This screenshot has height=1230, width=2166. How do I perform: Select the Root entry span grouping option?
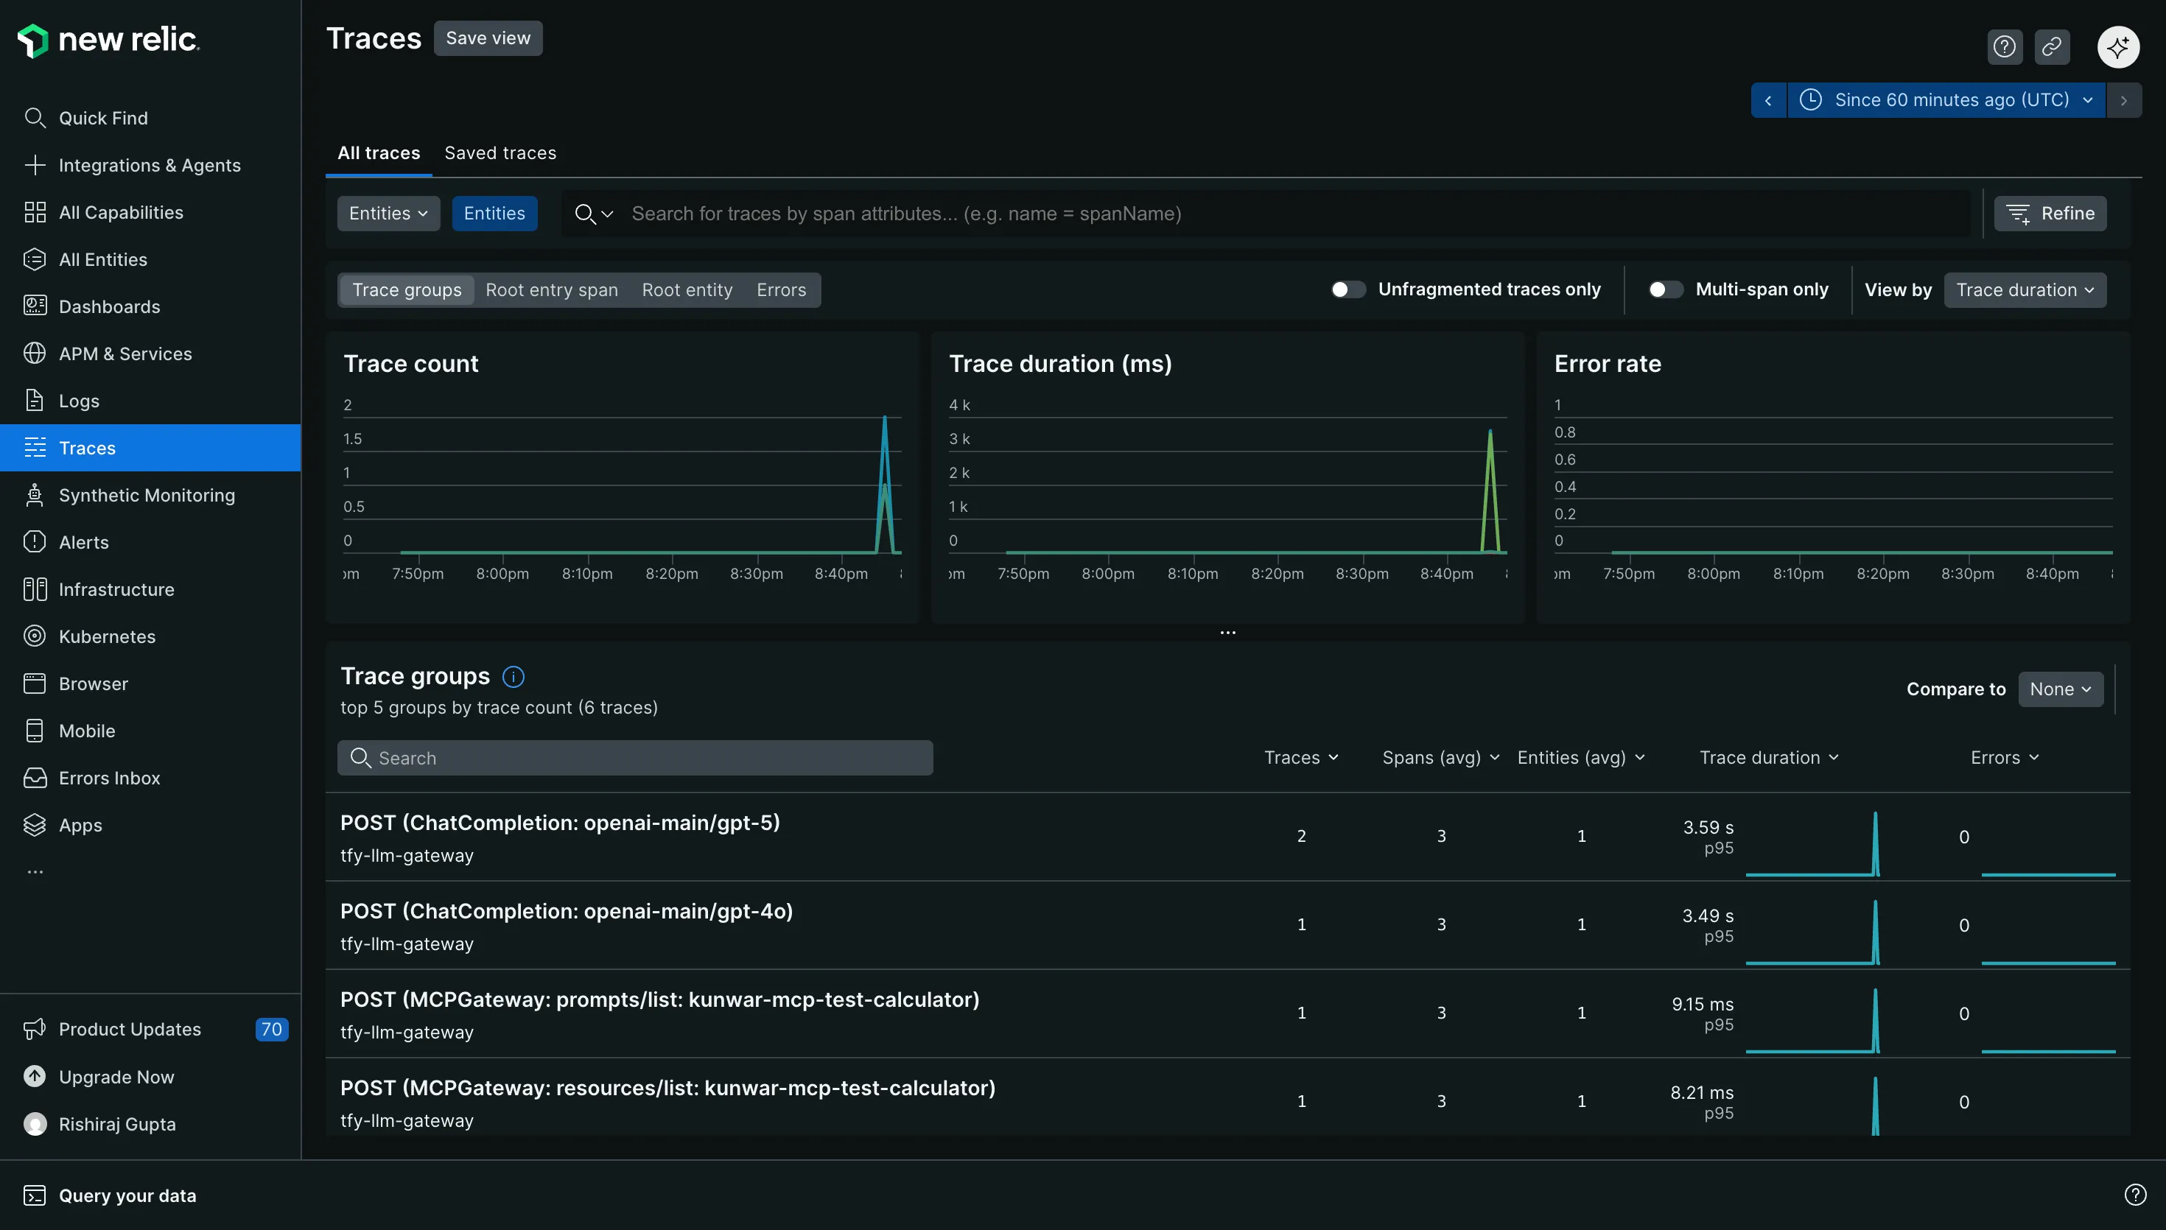[x=551, y=289]
